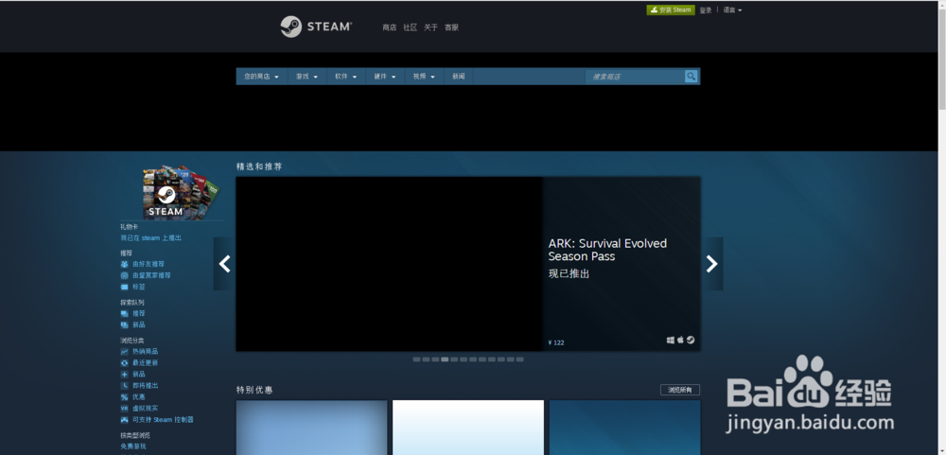This screenshot has height=455, width=946.
Task: Click inside the 搜索商店 search field
Action: coord(635,77)
